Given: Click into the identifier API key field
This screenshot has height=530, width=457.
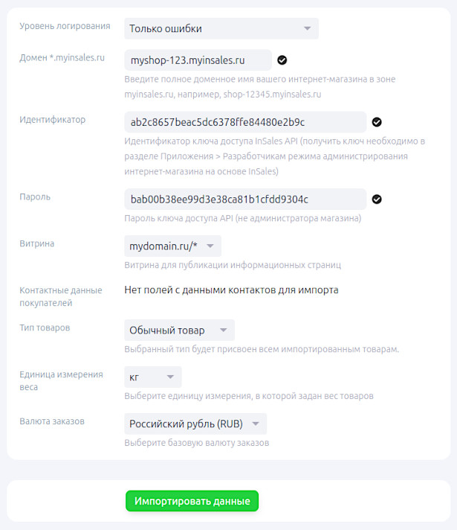Looking at the screenshot, I should (245, 122).
